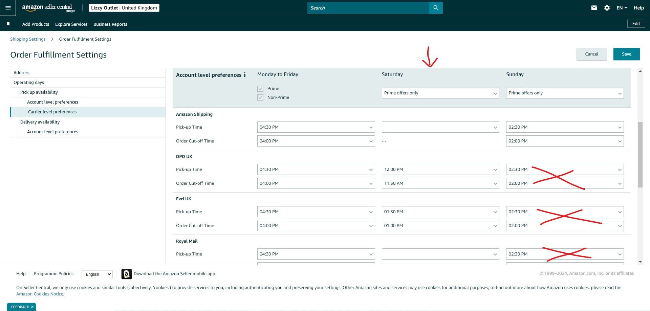Click the Amazon Seller Central logo
This screenshot has width=650, height=311.
tap(48, 8)
